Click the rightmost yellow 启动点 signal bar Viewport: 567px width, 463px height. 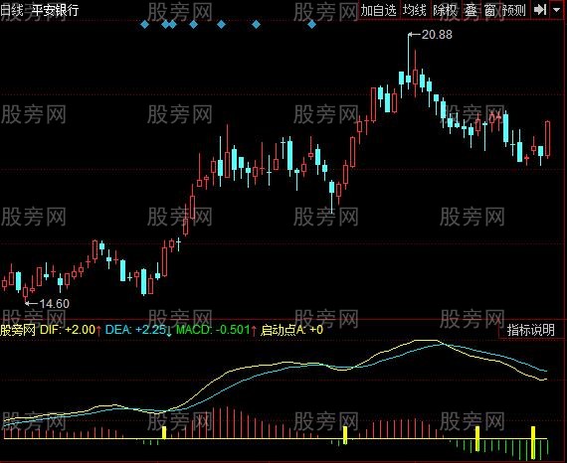pyautogui.click(x=533, y=442)
